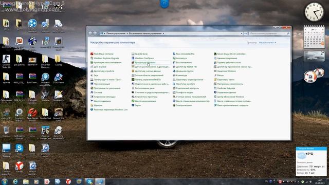Open Revo Uninstaller Pro item
Viewport: 329px width, 185px height.
pyautogui.click(x=184, y=54)
